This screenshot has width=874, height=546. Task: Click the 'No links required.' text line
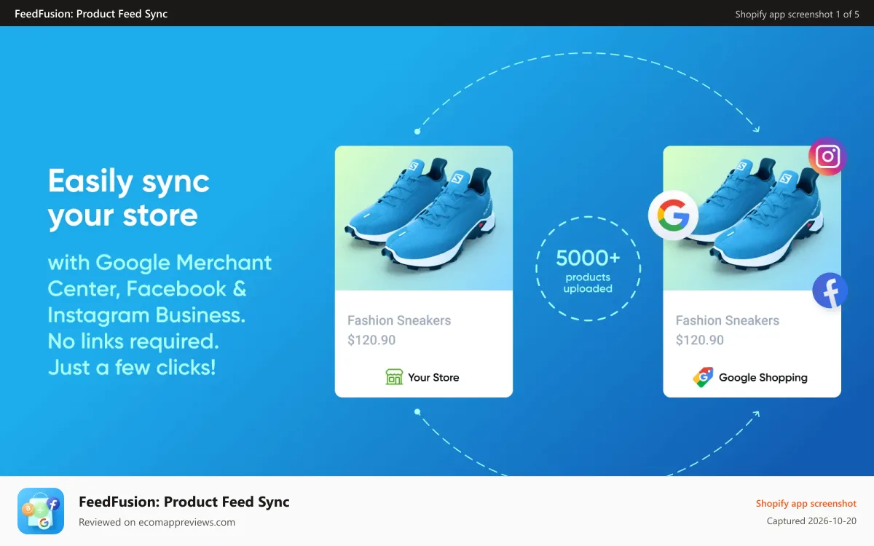(x=133, y=341)
